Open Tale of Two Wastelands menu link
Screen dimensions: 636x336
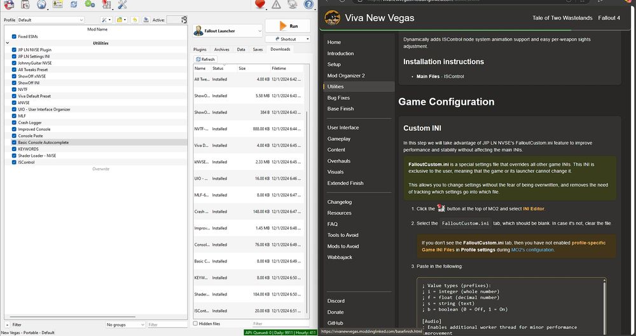pos(562,18)
